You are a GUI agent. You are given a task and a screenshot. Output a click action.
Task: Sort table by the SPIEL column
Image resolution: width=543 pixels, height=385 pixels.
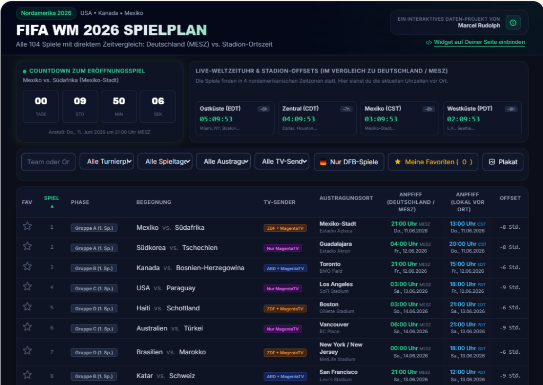pos(51,201)
